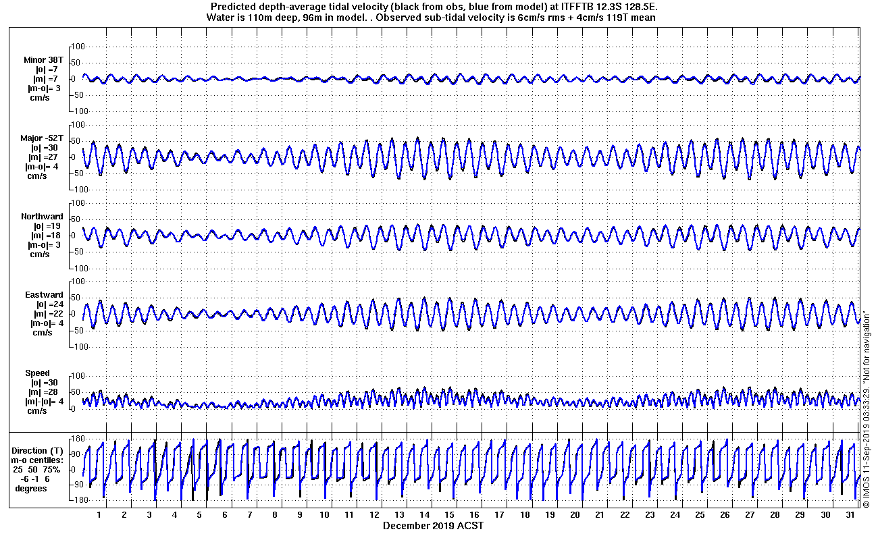Click the '|o| =19' value under Northward
Image resolution: width=878 pixels, height=540 pixels.
[x=47, y=226]
